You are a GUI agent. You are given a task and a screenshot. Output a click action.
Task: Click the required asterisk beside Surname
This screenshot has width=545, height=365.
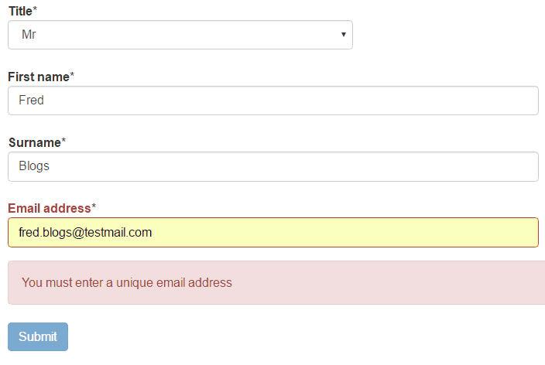[x=63, y=142]
